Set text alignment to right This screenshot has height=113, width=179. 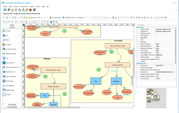(x=128, y=18)
